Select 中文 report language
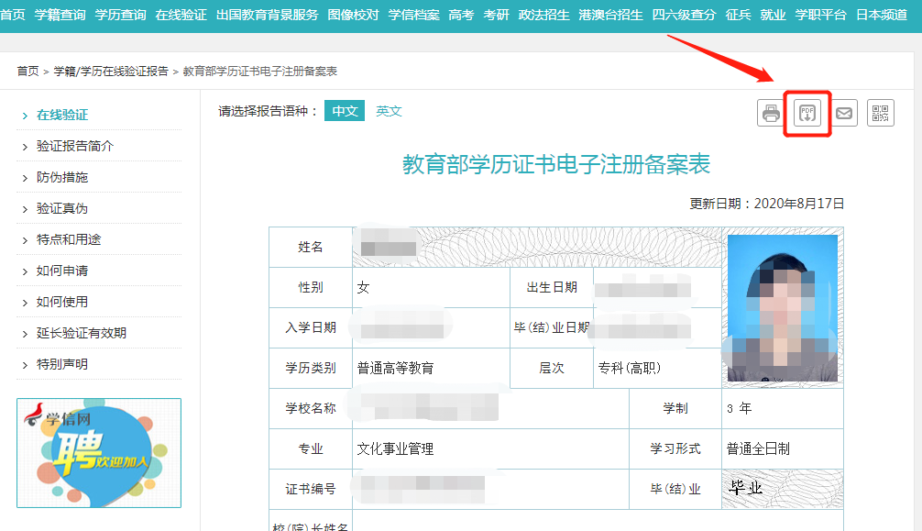This screenshot has width=922, height=531. click(345, 111)
